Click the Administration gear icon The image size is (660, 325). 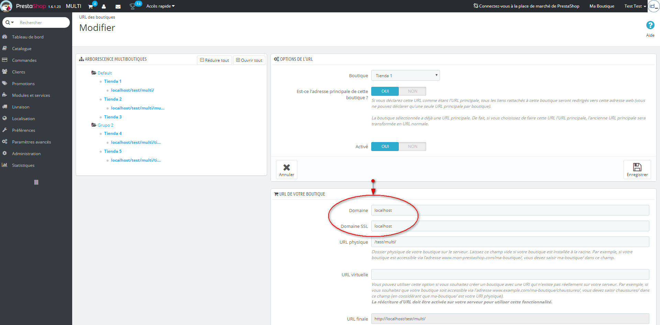(5, 153)
